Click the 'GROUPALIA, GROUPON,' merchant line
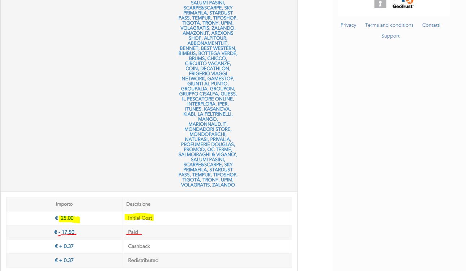The image size is (466, 271). coord(208,89)
